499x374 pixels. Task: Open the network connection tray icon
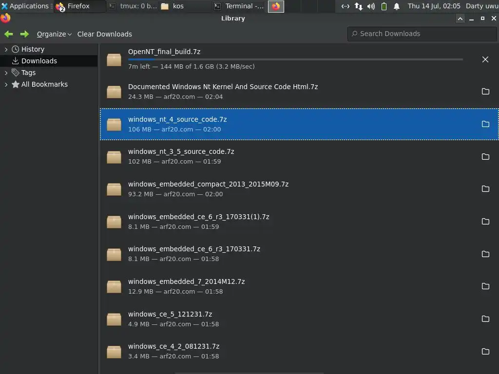click(x=345, y=6)
